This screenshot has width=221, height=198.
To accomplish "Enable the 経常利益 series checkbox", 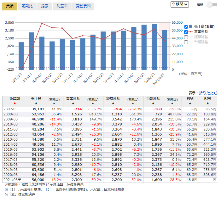I will [x=186, y=37].
